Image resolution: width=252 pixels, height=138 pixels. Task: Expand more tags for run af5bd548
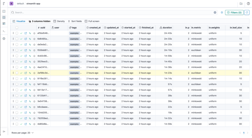coord(81,33)
